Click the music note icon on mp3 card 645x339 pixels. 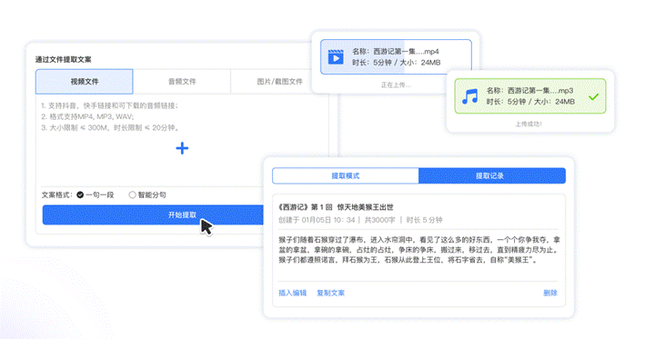tap(469, 96)
